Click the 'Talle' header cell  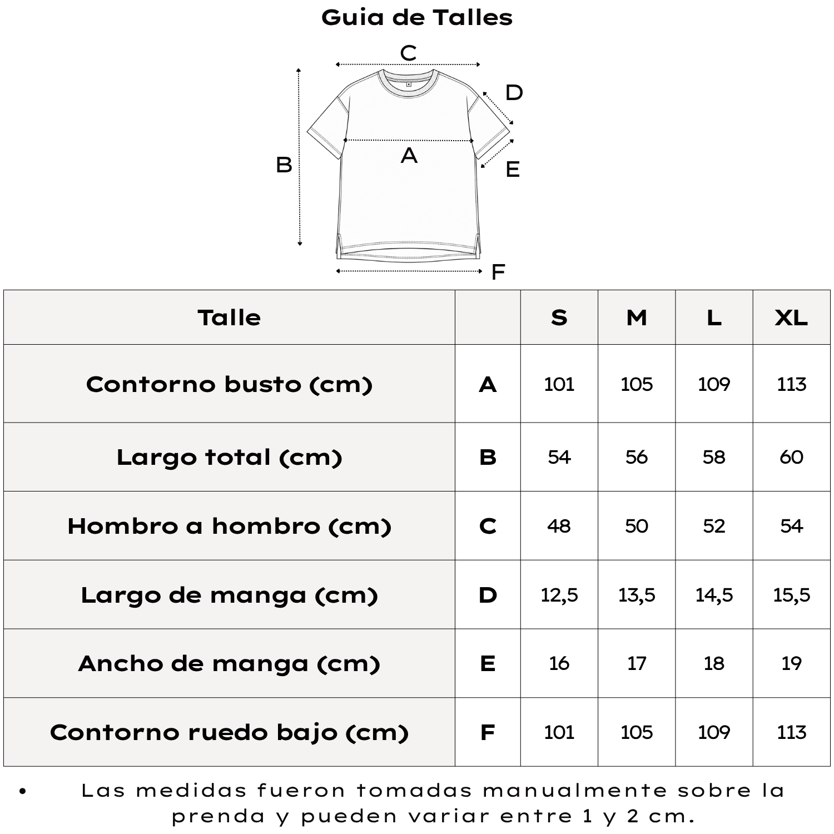pos(229,317)
